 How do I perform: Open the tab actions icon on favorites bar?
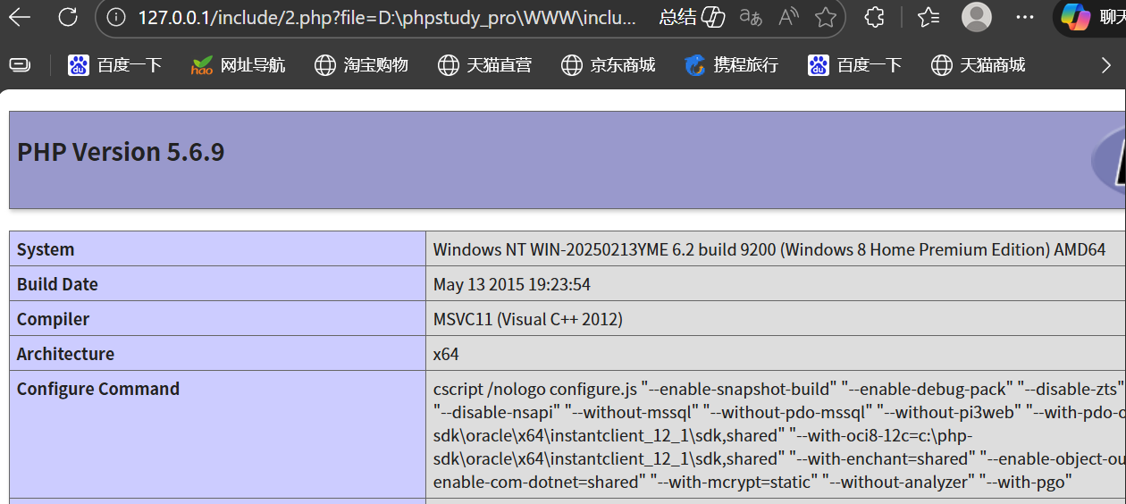click(x=19, y=64)
